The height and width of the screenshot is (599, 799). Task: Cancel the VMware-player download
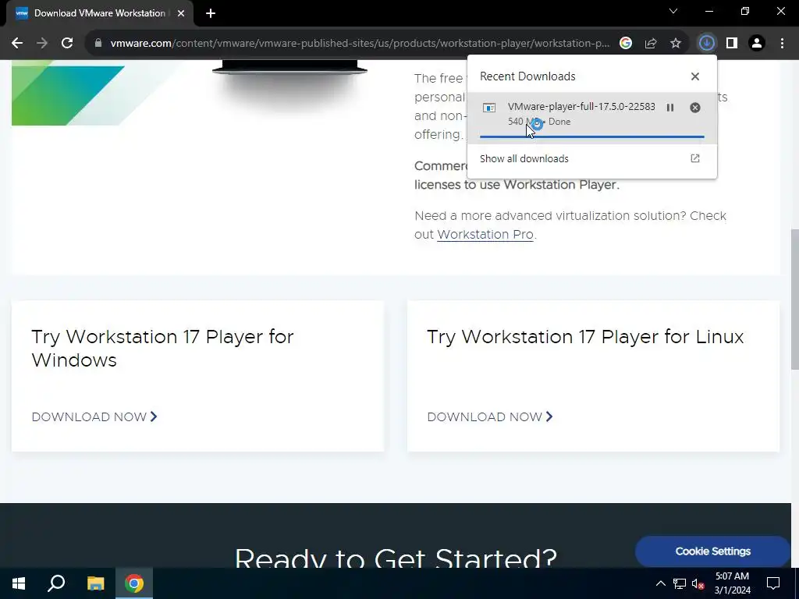[695, 108]
